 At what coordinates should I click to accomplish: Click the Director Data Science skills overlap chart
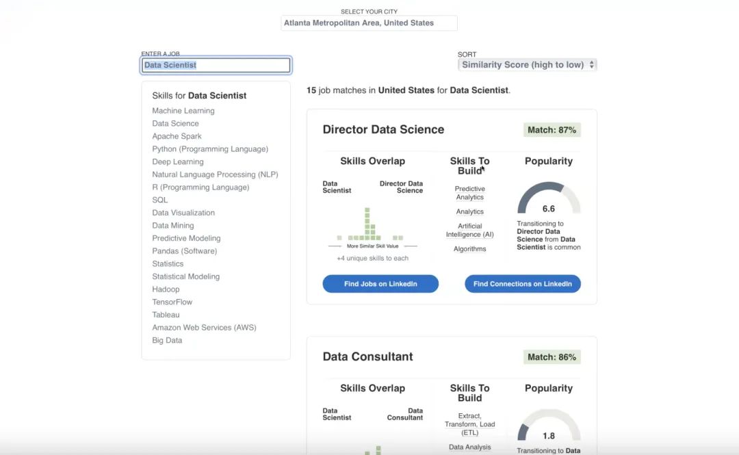click(372, 226)
